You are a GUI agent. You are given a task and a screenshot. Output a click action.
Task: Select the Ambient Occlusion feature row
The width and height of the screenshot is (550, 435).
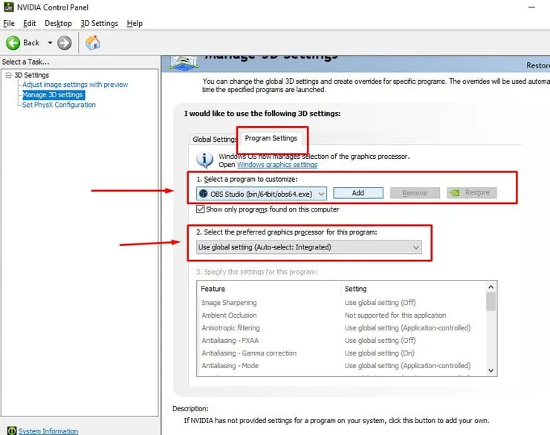click(x=342, y=315)
